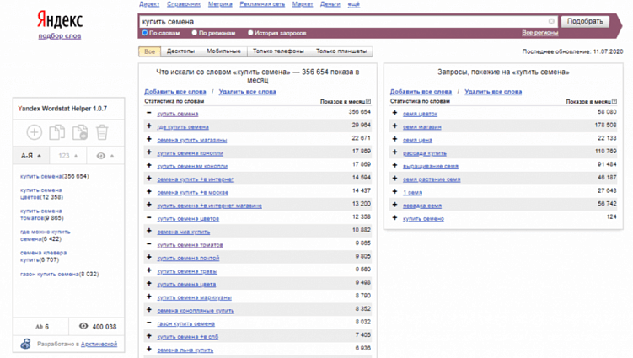
Task: Click 'Удалить все слова' in the left results panel
Action: coord(247,92)
